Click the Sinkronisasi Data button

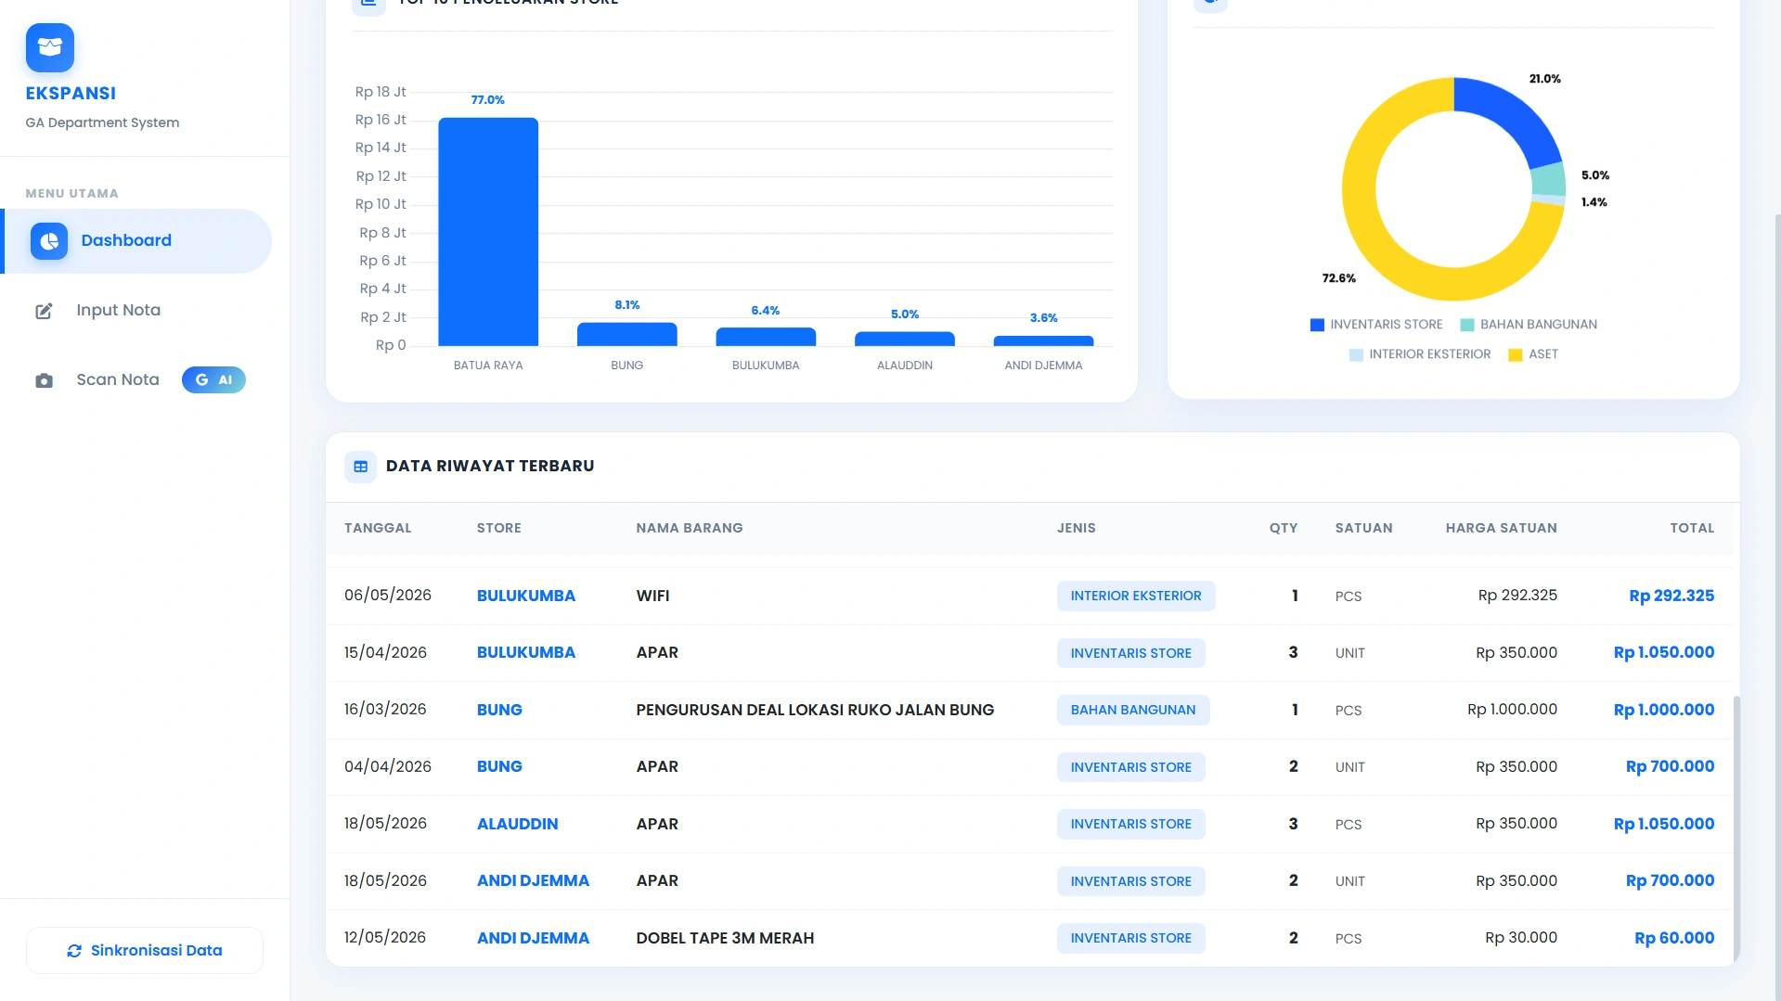pyautogui.click(x=145, y=951)
